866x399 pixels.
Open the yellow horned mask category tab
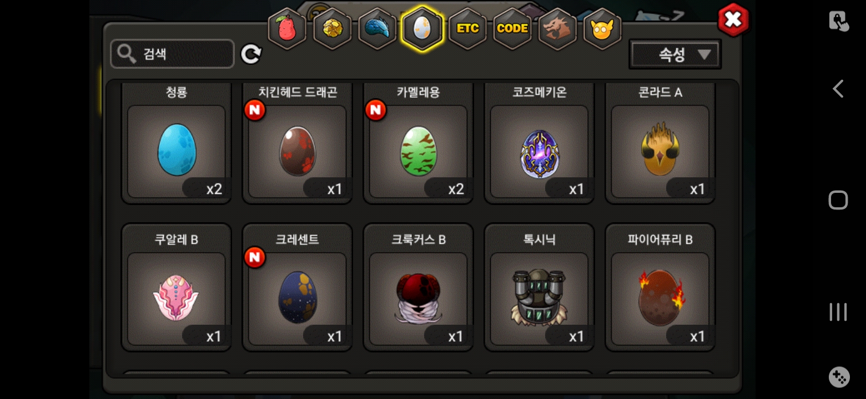[602, 29]
